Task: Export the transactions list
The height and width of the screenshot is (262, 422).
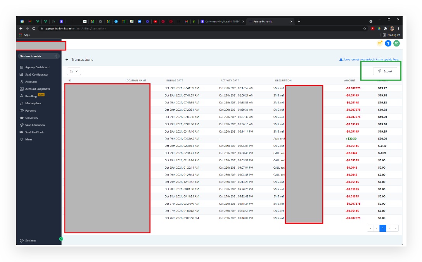Action: [x=385, y=71]
